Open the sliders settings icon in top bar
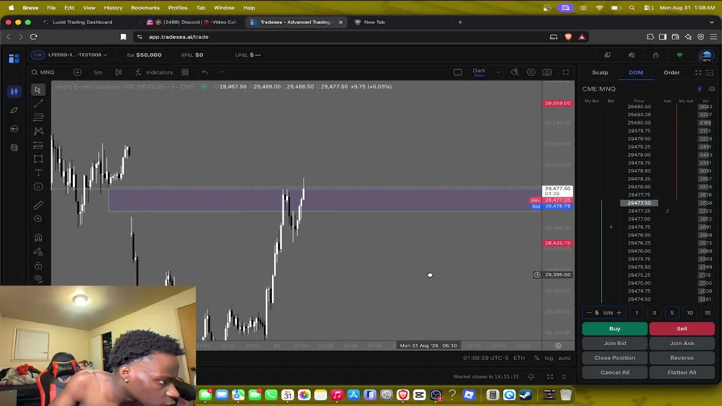Viewport: 722px width, 406px height. 632,55
